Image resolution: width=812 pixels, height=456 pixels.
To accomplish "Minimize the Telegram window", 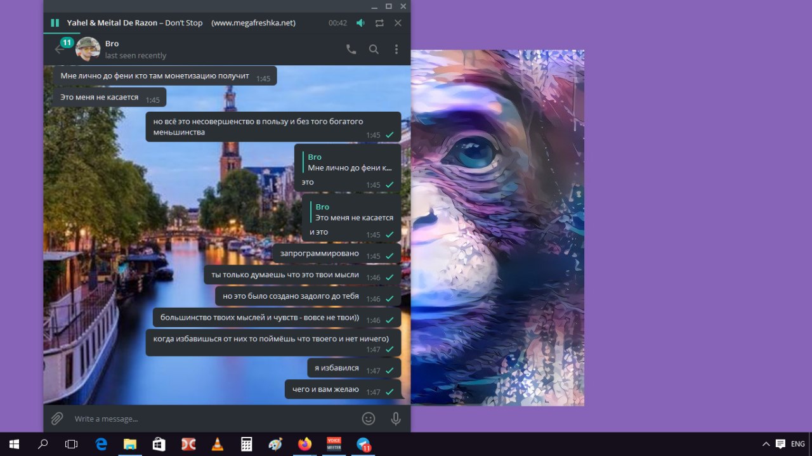I will click(x=374, y=6).
